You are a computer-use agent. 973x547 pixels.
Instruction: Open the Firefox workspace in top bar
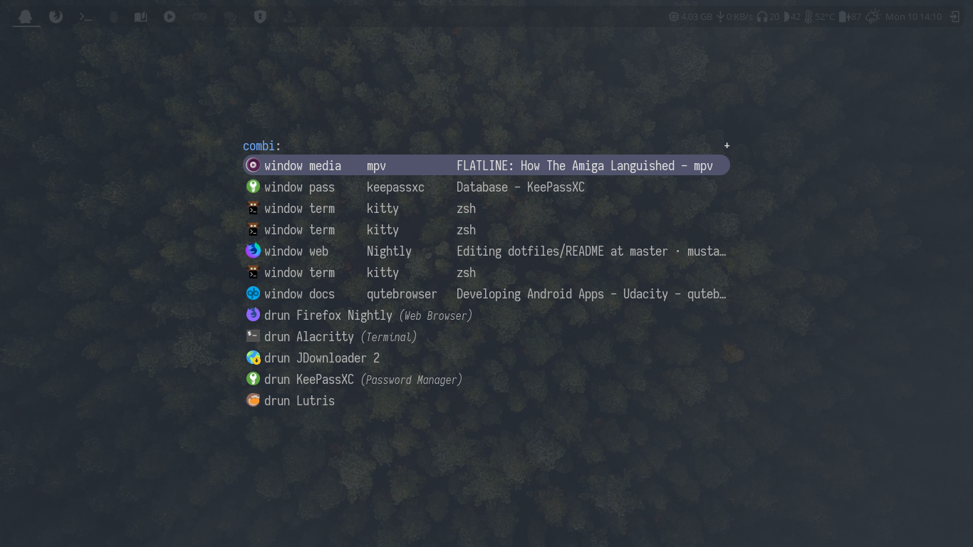click(x=56, y=16)
